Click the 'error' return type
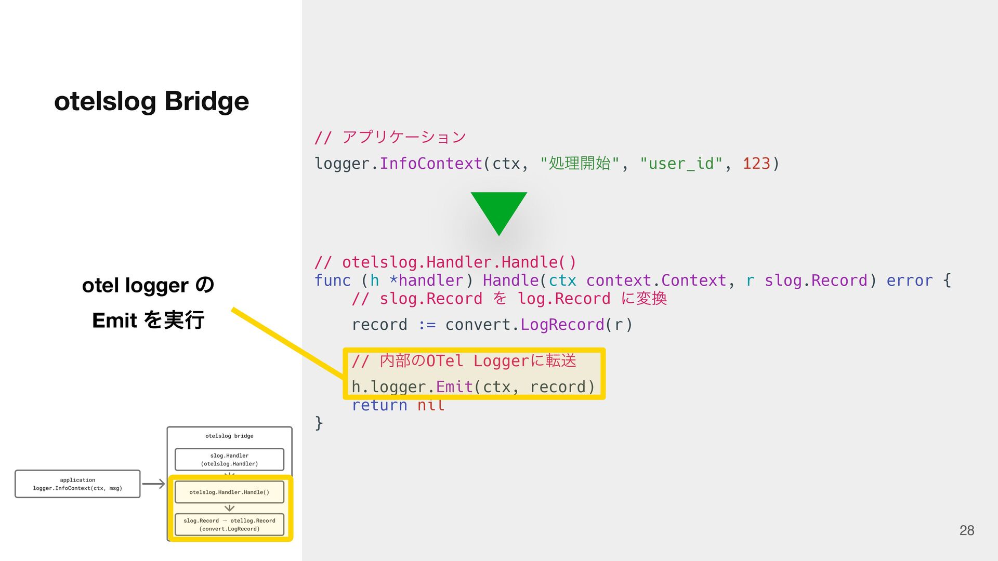Image resolution: width=998 pixels, height=561 pixels. tap(910, 280)
